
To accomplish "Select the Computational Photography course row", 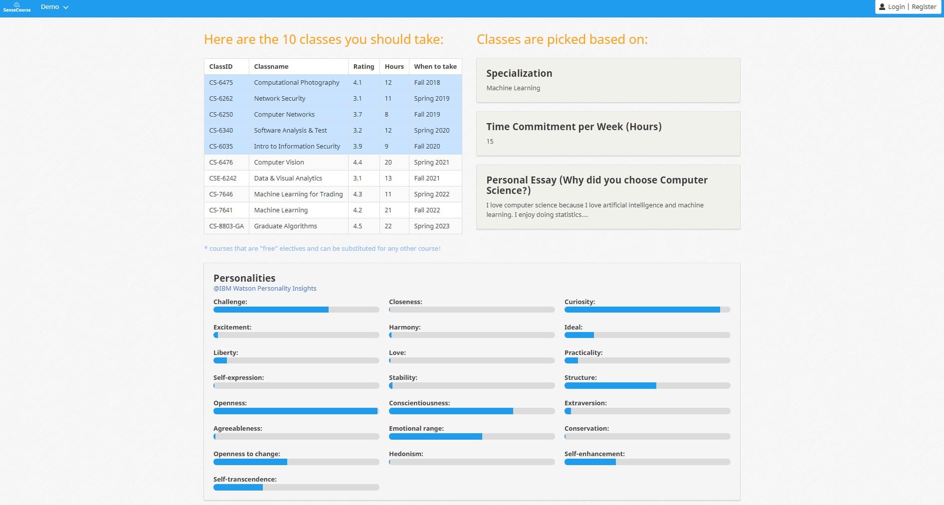I will [x=296, y=83].
